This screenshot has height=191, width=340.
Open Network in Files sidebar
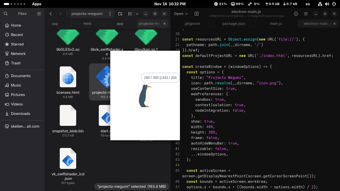22,54
